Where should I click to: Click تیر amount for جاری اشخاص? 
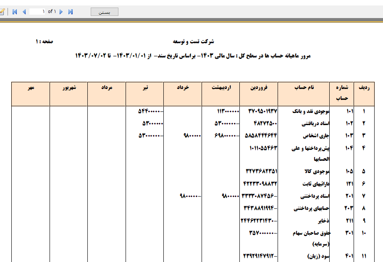pos(151,136)
